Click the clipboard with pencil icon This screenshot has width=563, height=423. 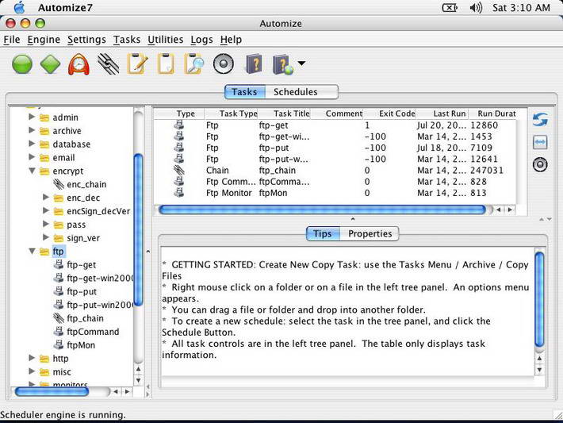[x=136, y=64]
